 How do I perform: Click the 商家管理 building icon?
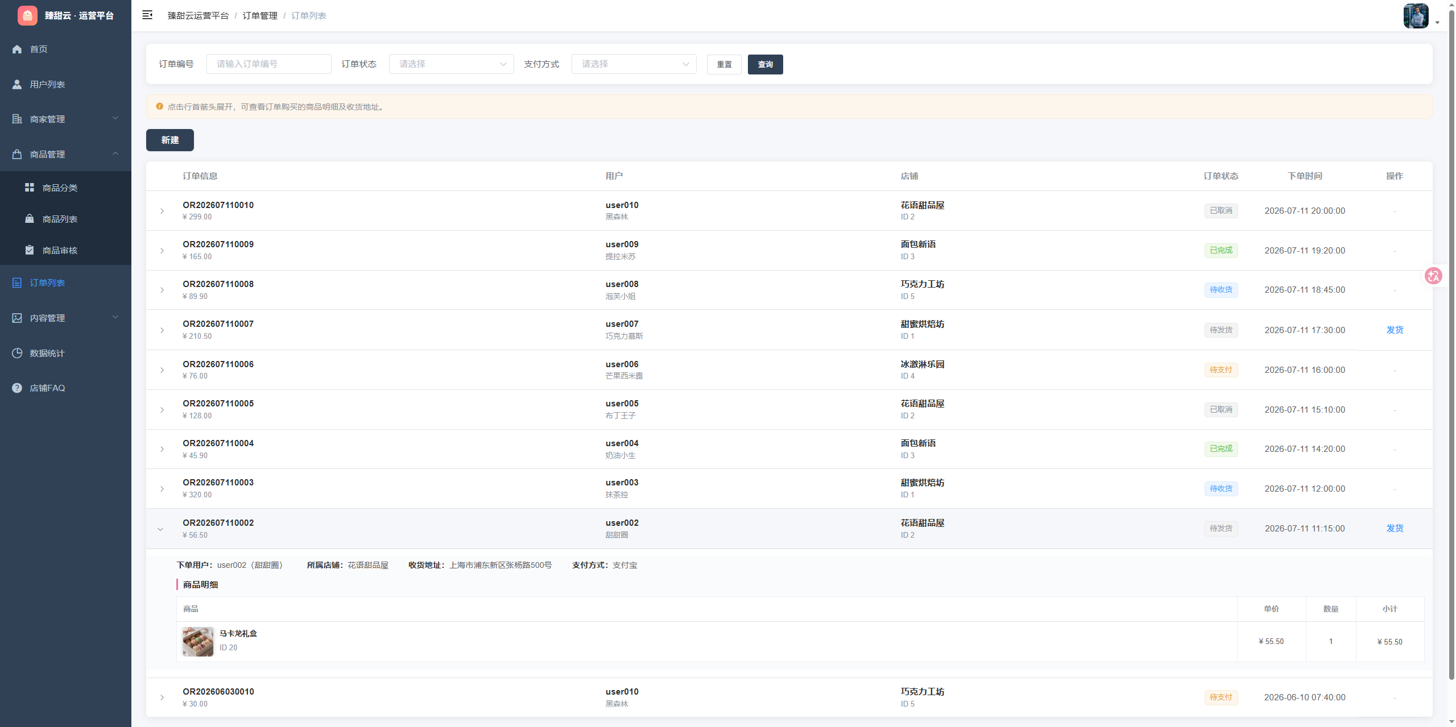click(x=17, y=119)
